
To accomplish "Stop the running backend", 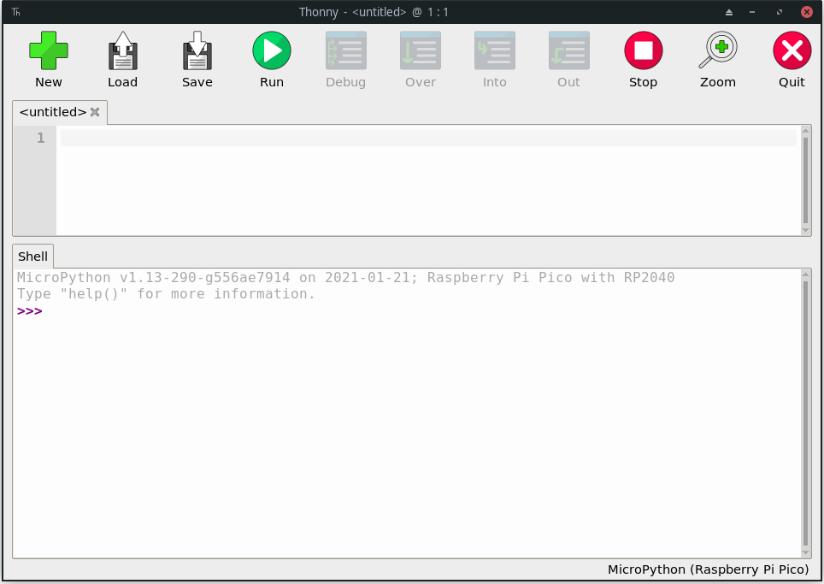I will (x=644, y=50).
